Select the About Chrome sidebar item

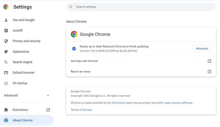[x=26, y=120]
